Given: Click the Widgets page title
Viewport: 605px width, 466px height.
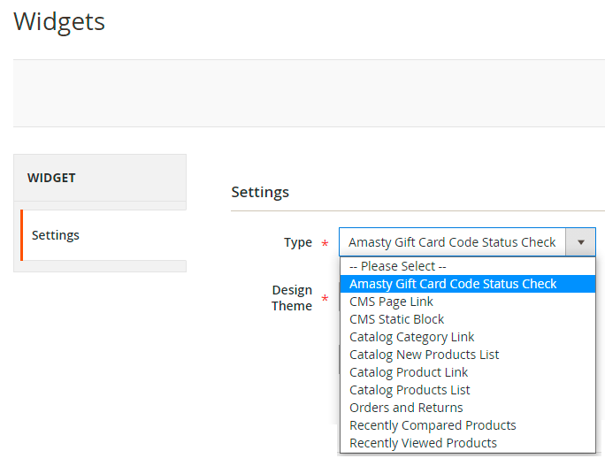Looking at the screenshot, I should pyautogui.click(x=59, y=21).
